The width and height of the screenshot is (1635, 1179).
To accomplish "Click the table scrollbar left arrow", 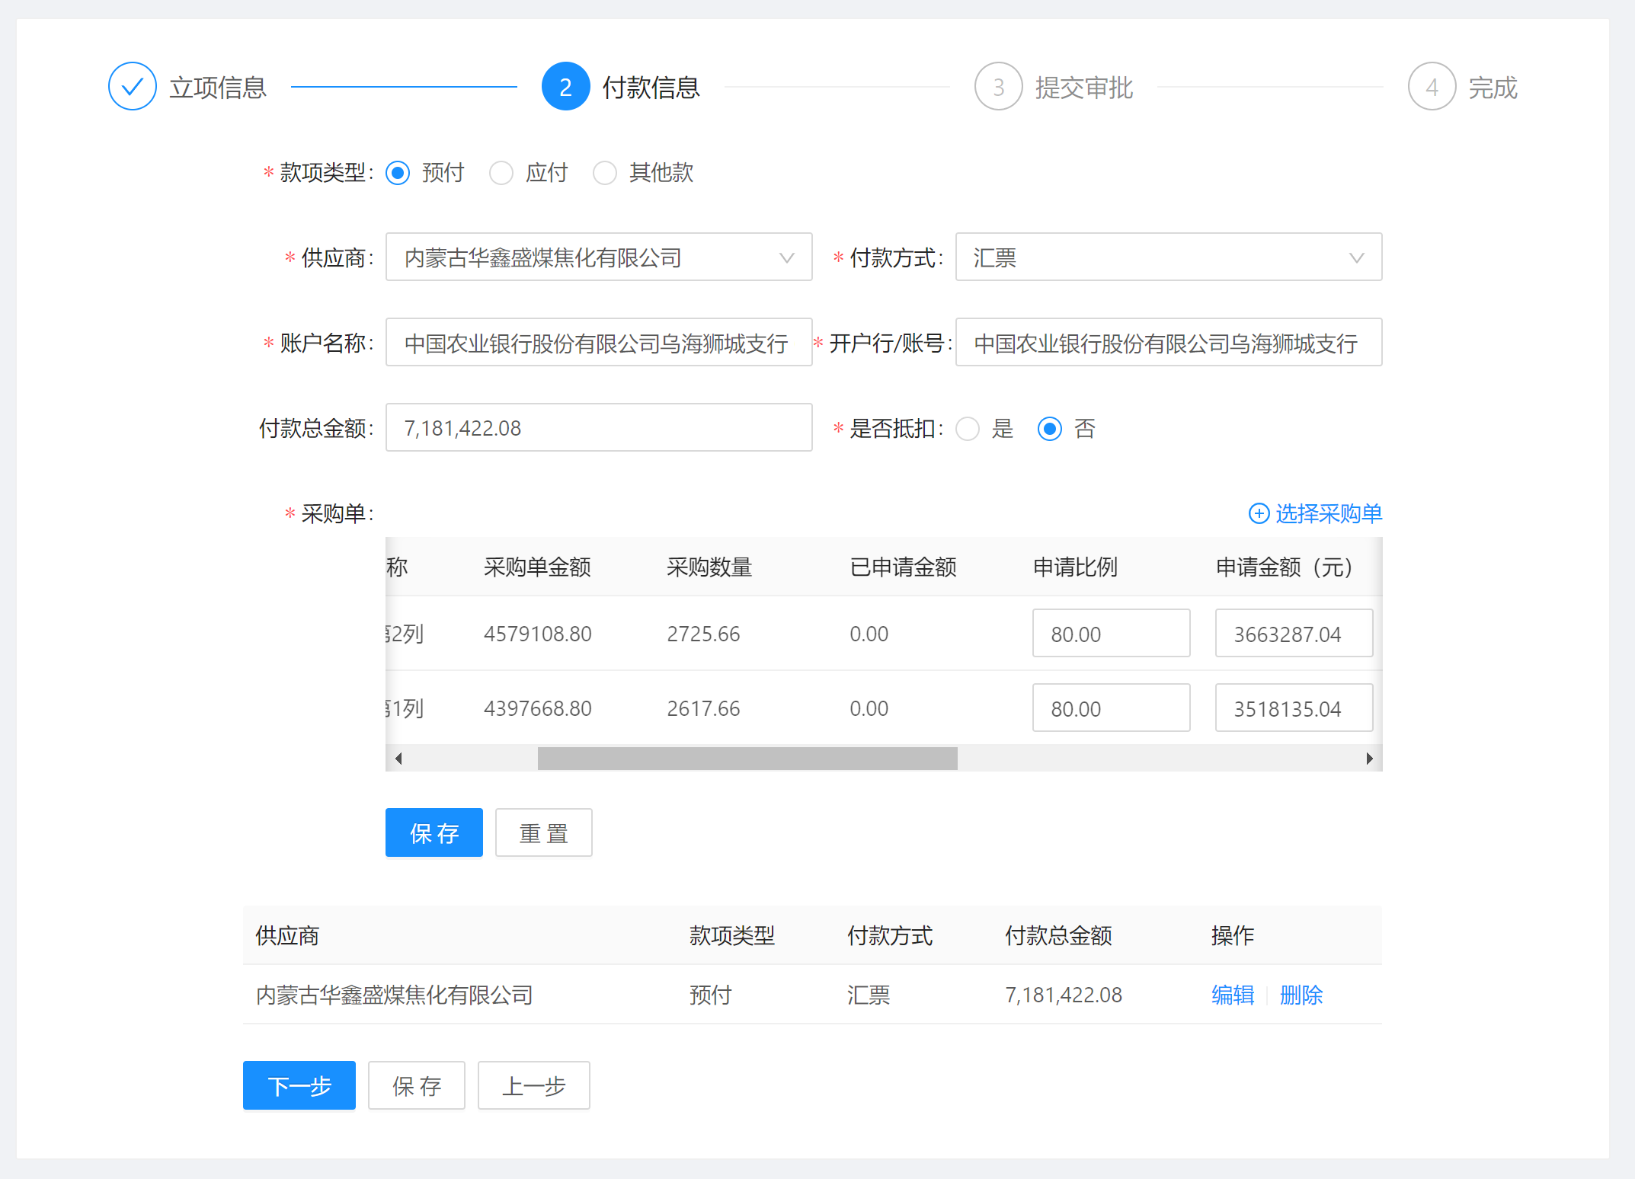I will pos(398,758).
